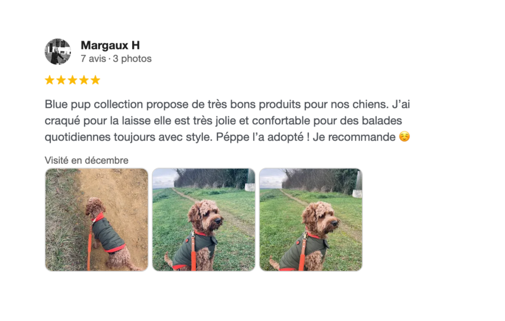Click the second gold star
The image size is (505, 321).
coord(61,80)
